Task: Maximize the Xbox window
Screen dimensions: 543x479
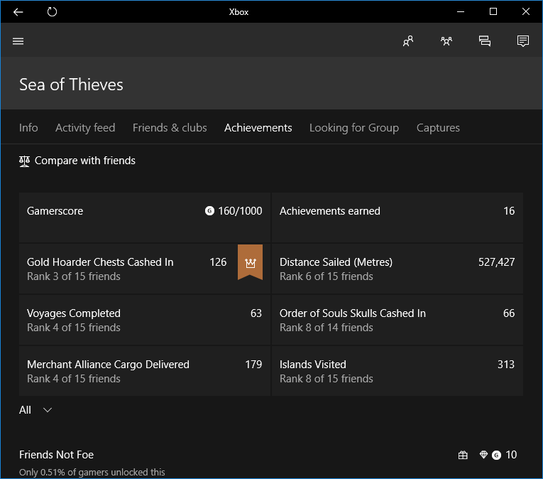Action: pyautogui.click(x=493, y=12)
